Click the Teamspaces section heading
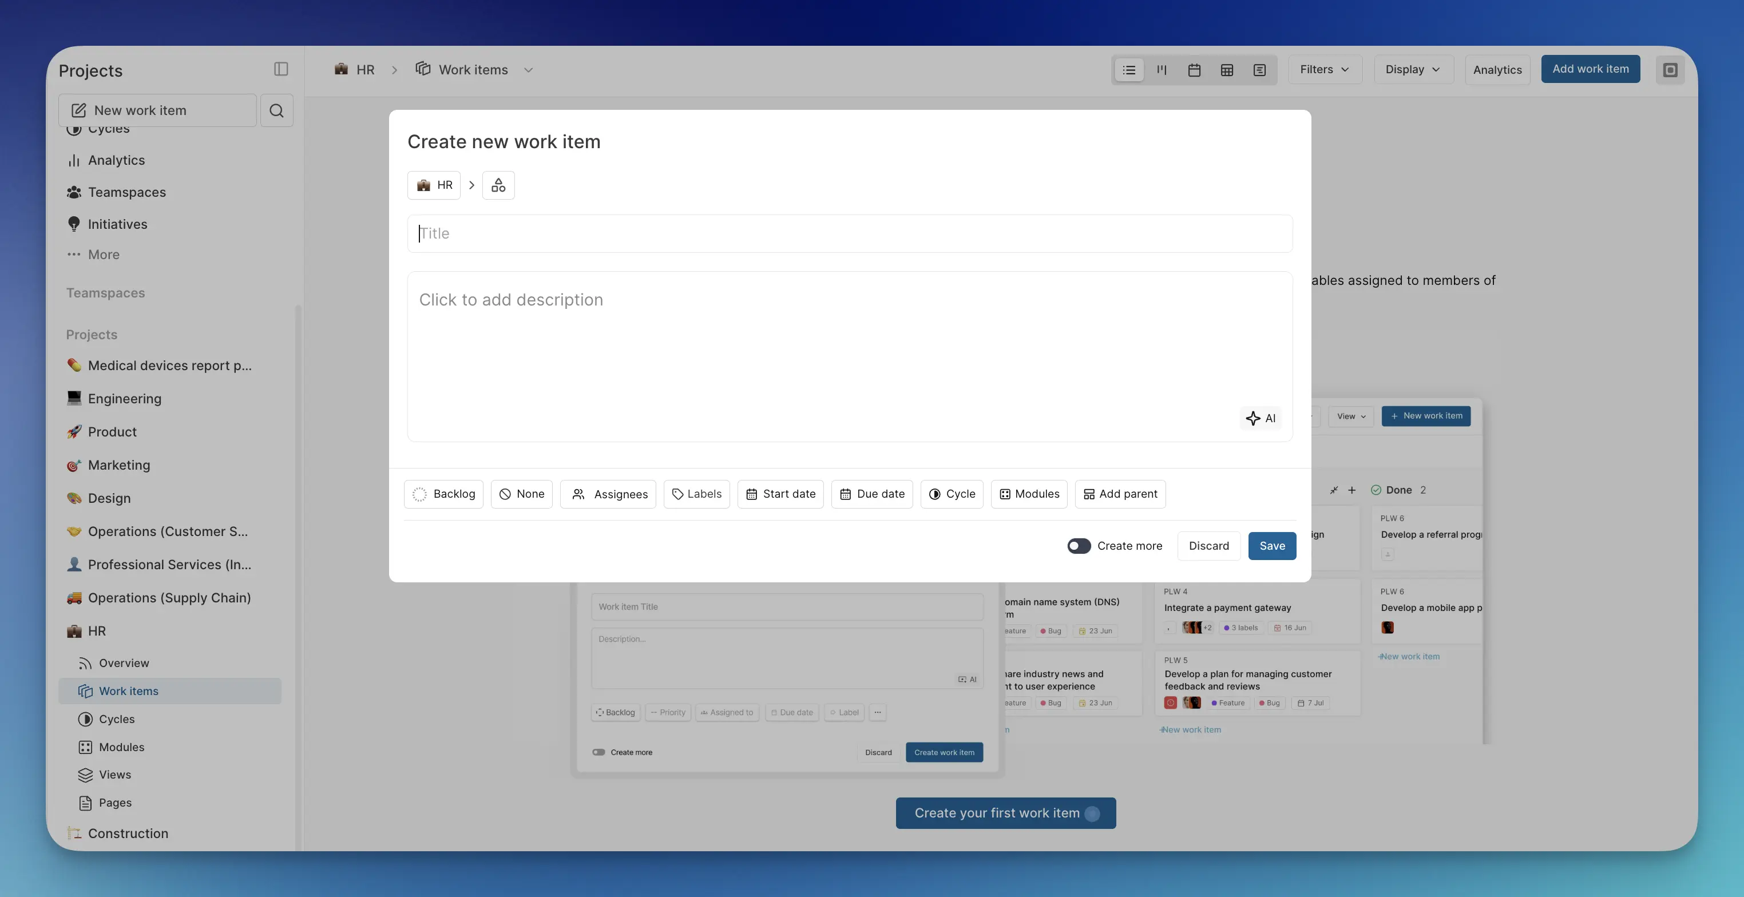The height and width of the screenshot is (897, 1744). pos(106,293)
